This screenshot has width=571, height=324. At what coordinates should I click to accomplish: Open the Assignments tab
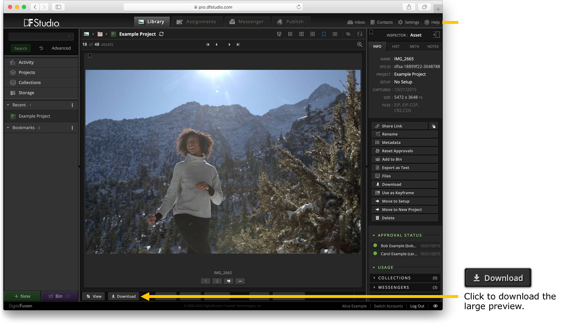[197, 22]
